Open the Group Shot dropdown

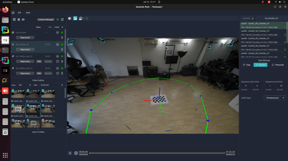(24, 85)
